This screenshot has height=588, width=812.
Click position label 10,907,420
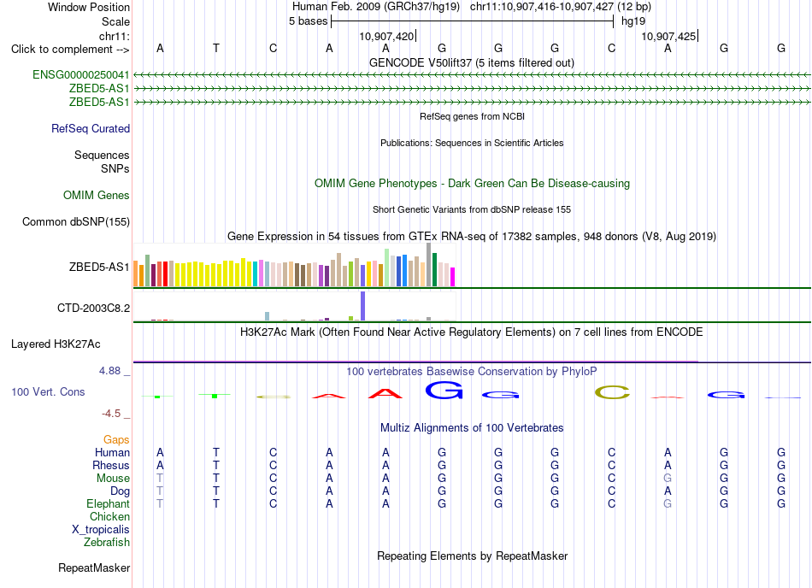386,36
